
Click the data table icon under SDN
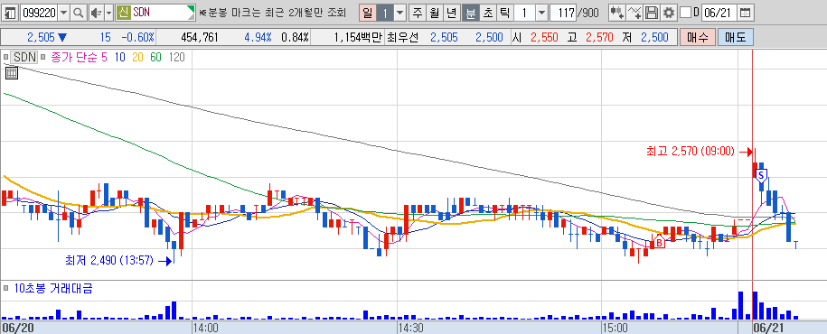(x=12, y=73)
